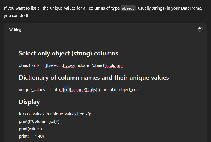Viewport: 211px width, 142px height.
Task: Click the word "DataFrame" in the intro sentence
Action: (x=191, y=8)
